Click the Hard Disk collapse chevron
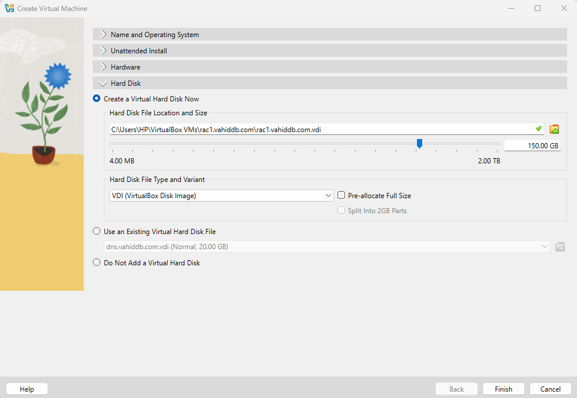The width and height of the screenshot is (577, 398). 103,83
